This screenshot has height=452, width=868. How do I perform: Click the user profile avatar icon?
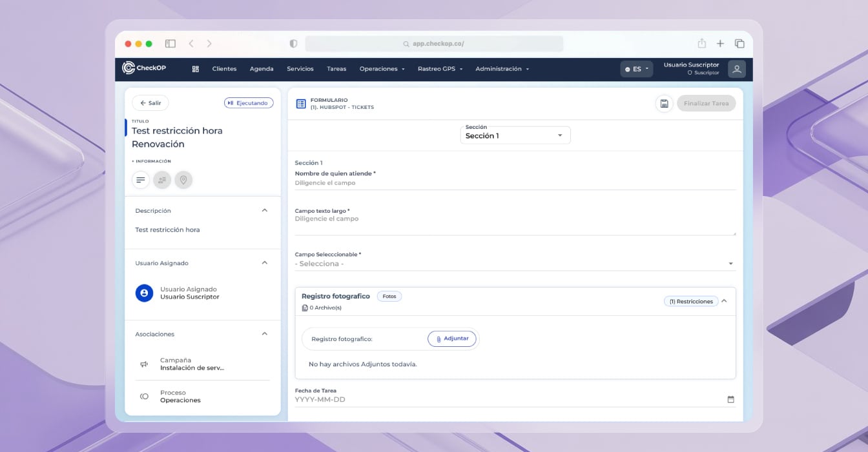tap(736, 69)
